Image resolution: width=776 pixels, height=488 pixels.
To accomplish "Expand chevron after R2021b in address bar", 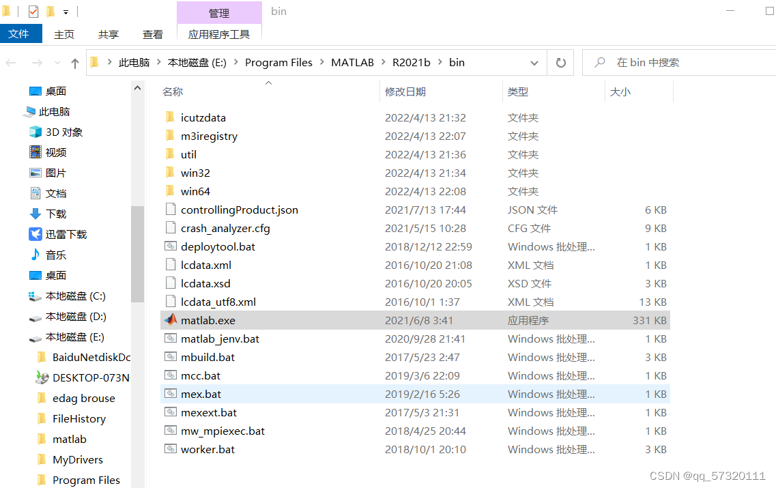I will click(440, 62).
